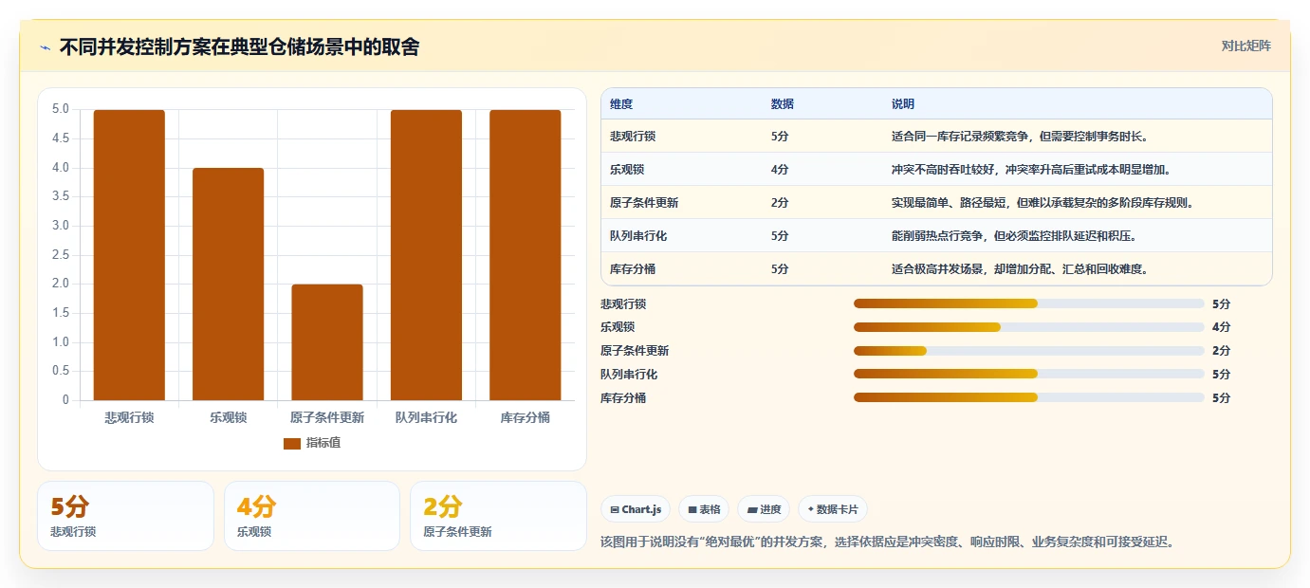Click the 原子条件更新 bar in the chart
The width and height of the screenshot is (1310, 588).
(327, 342)
